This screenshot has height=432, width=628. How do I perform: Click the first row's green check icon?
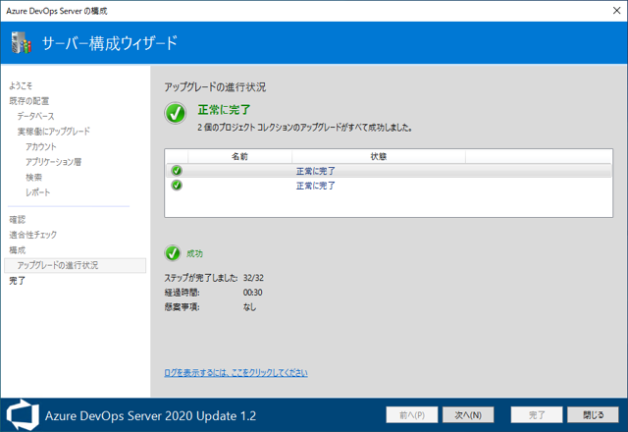pyautogui.click(x=177, y=171)
